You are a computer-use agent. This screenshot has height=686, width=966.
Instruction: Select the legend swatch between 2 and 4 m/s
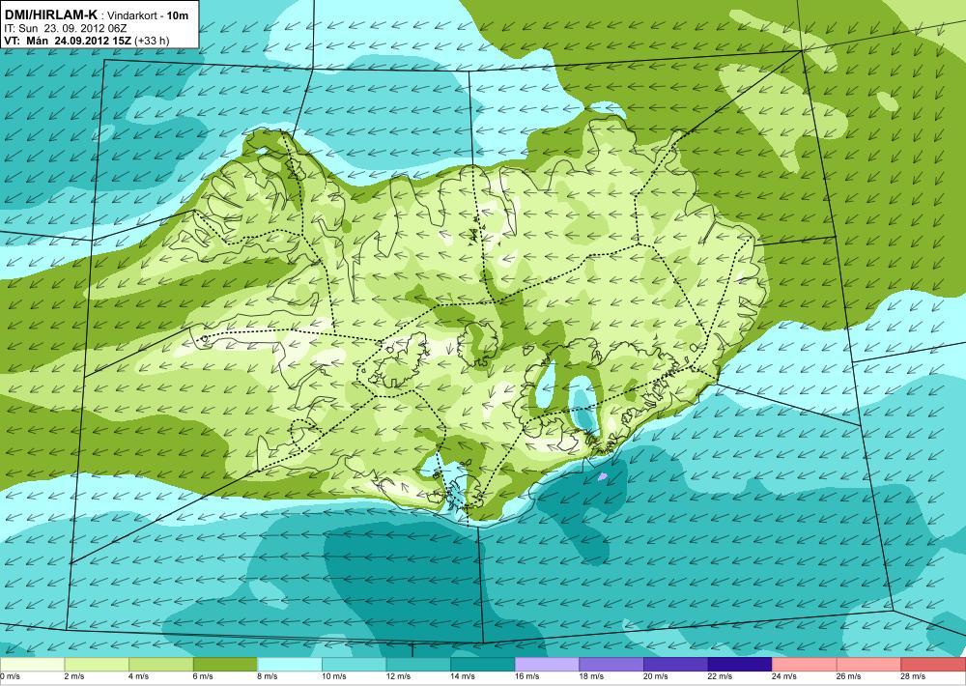96,665
